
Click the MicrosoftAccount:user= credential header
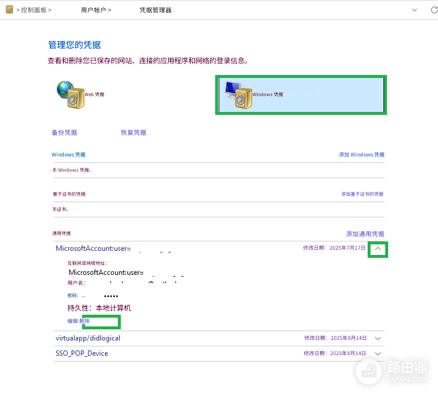click(x=93, y=248)
